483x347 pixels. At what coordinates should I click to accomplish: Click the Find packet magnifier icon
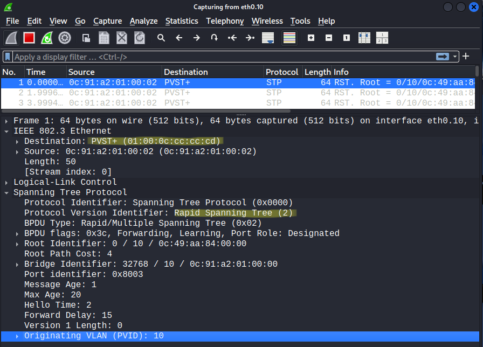click(161, 38)
